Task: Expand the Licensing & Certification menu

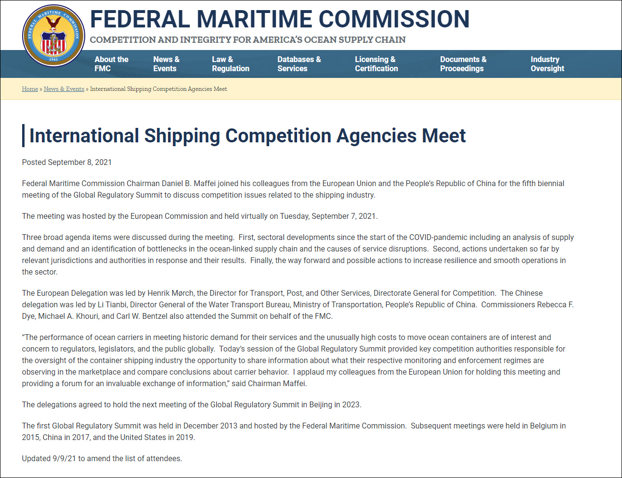Action: [x=376, y=64]
